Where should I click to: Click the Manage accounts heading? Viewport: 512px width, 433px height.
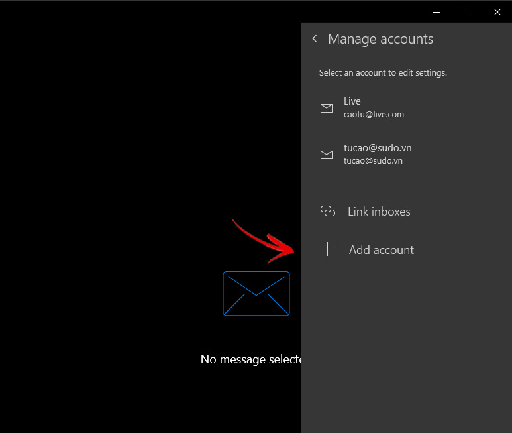380,39
